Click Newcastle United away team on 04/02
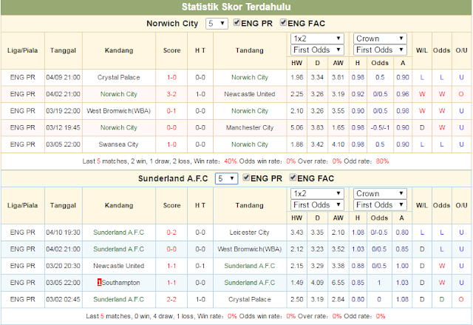The height and width of the screenshot is (325, 473). (x=250, y=94)
